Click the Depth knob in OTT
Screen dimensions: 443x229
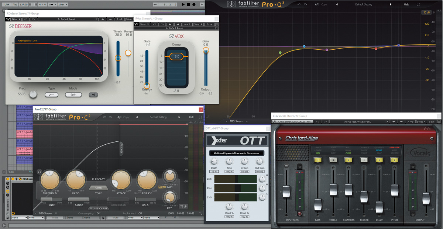(214, 161)
